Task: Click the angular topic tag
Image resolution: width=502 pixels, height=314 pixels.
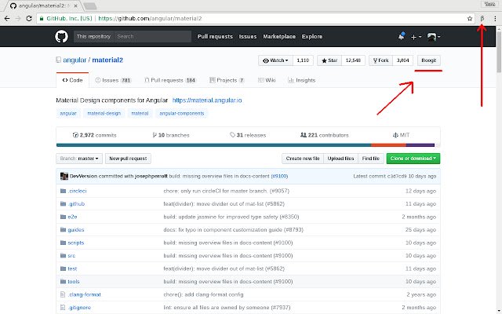Action: tap(68, 113)
